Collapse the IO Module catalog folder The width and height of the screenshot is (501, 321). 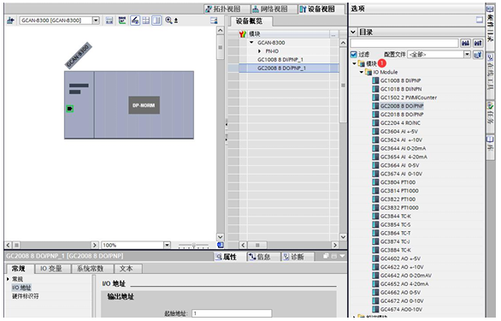tap(362, 72)
